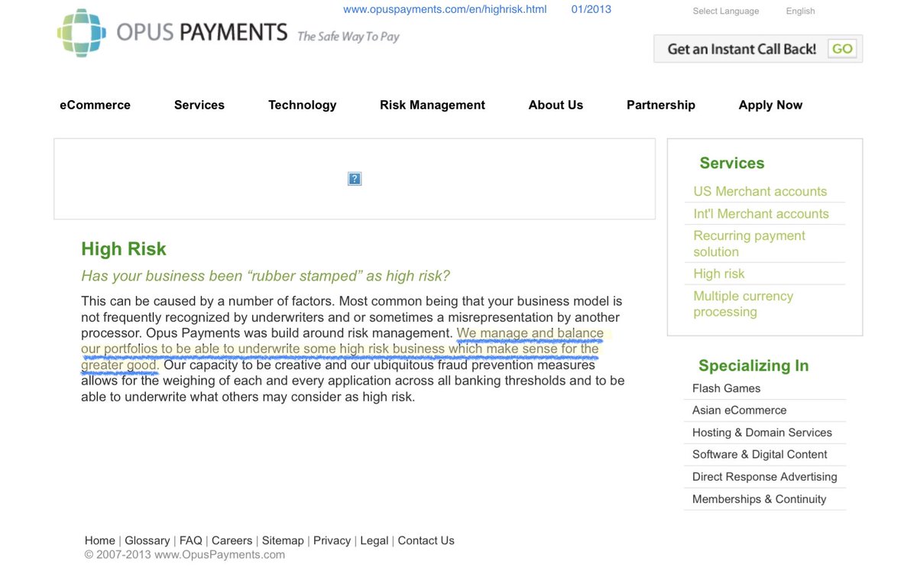
Task: Click the 01/2013 date text
Action: point(591,10)
